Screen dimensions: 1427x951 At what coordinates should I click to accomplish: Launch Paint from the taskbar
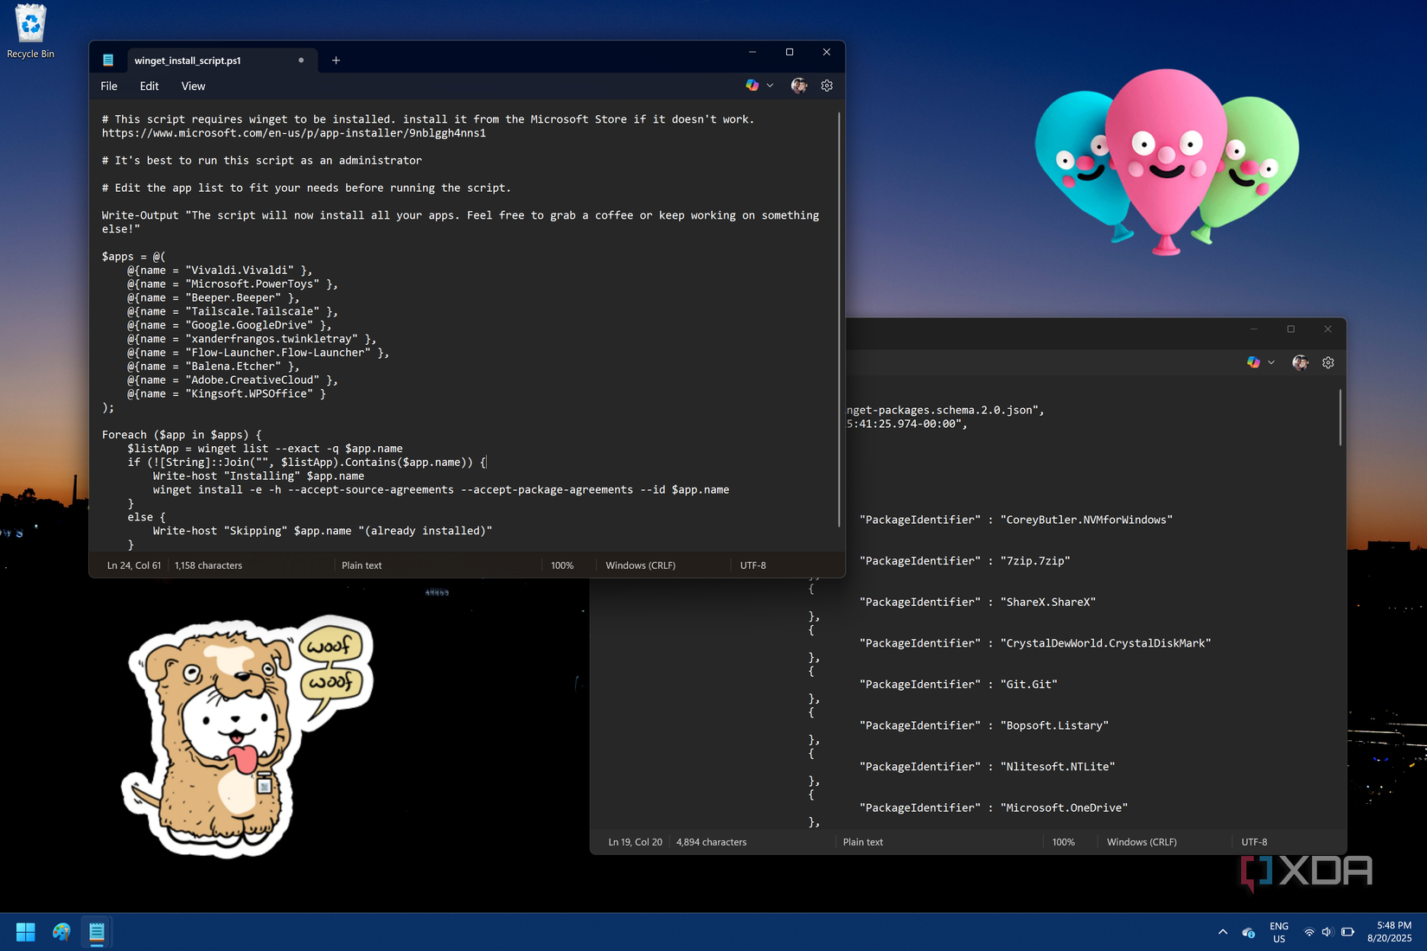pos(61,932)
